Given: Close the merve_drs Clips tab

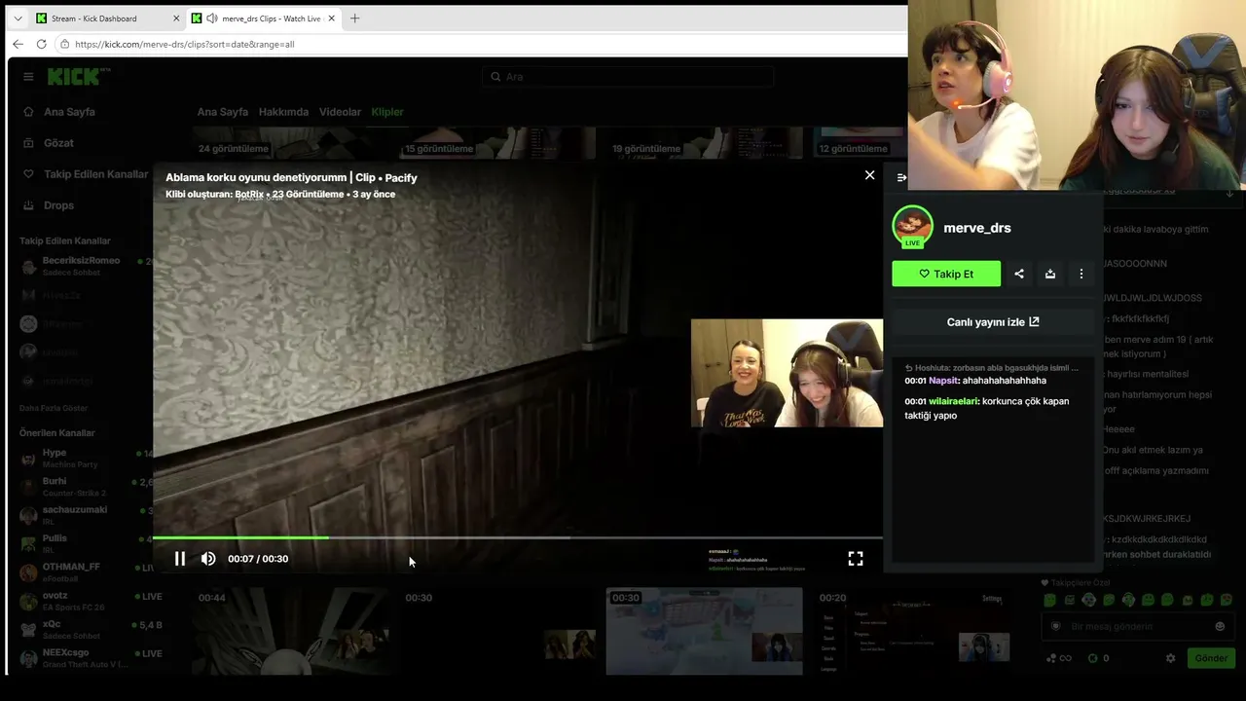Looking at the screenshot, I should click(331, 18).
